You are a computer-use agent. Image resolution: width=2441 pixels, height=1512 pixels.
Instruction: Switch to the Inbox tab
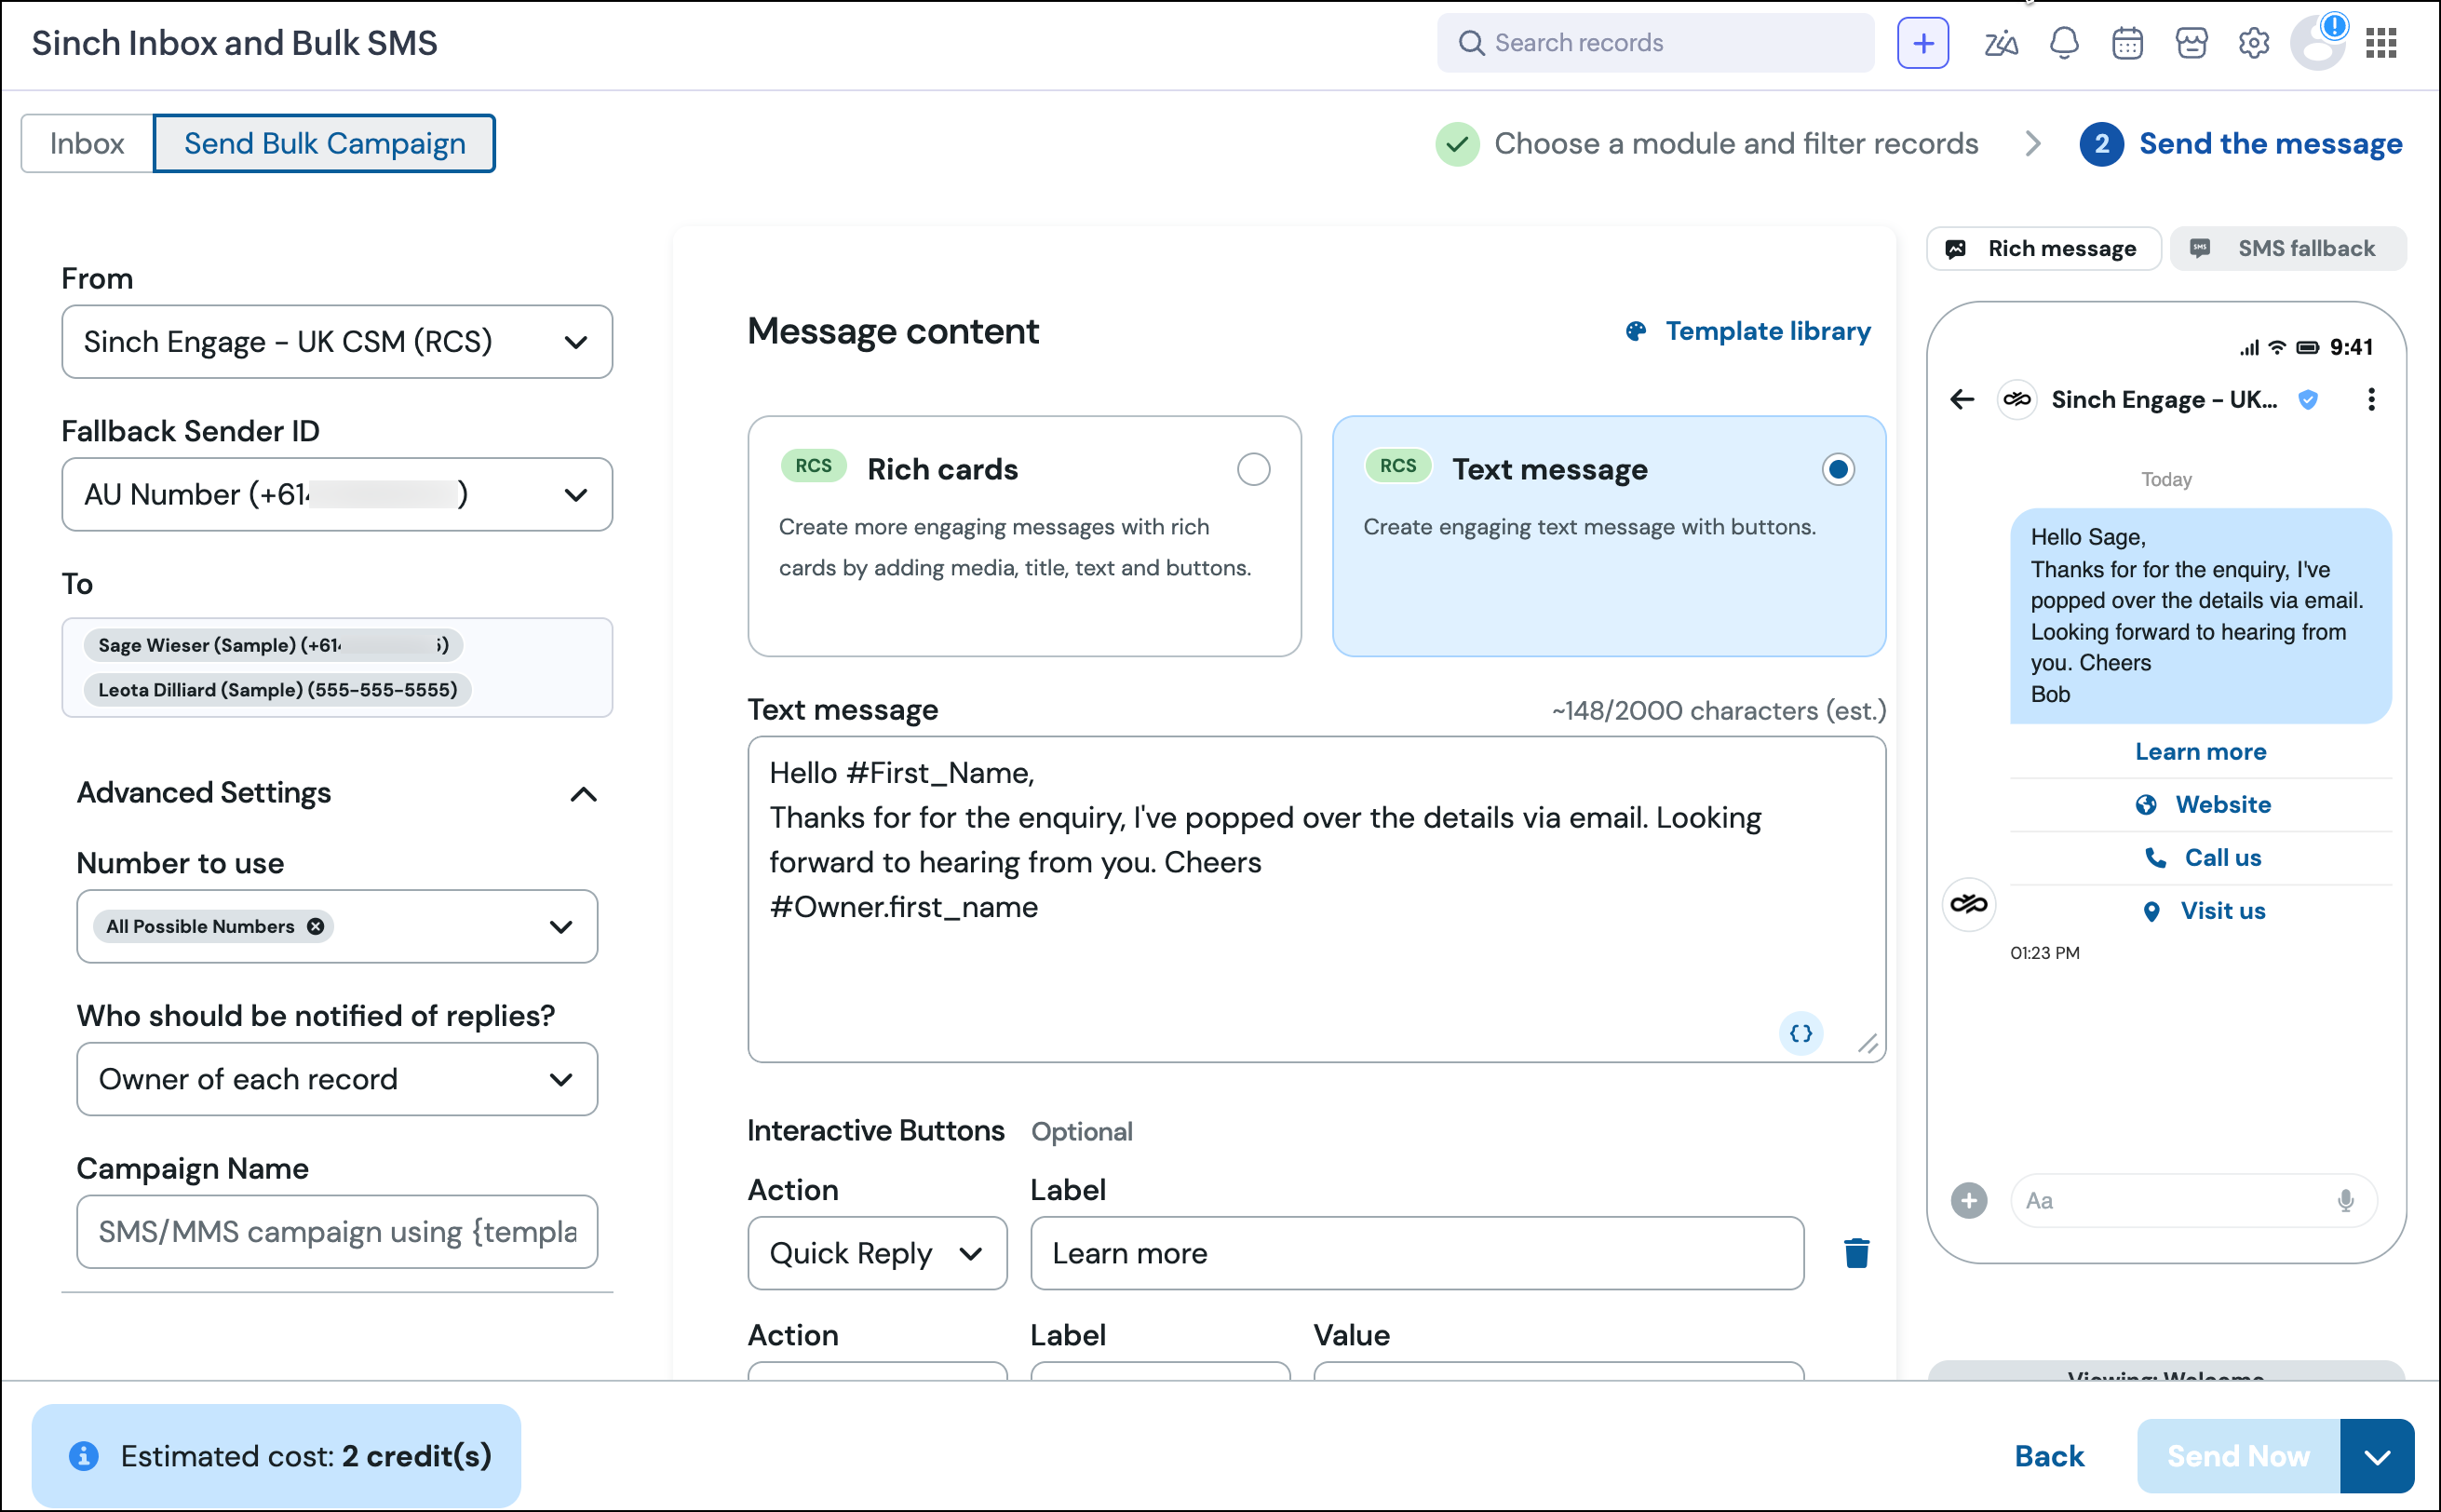[87, 143]
